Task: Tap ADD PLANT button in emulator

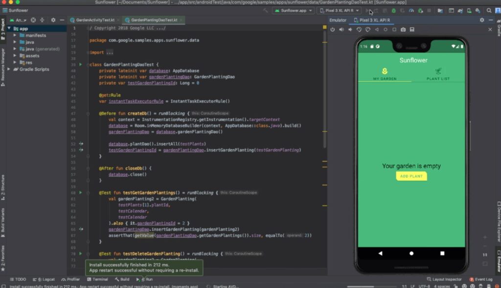Action: pyautogui.click(x=411, y=176)
